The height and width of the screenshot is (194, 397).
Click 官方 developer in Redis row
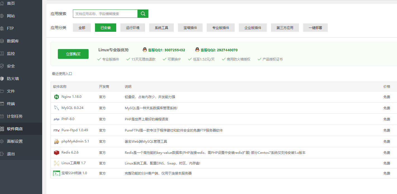[102, 153]
